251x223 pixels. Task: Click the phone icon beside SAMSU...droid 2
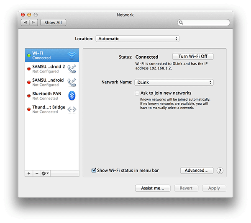[x=72, y=69]
